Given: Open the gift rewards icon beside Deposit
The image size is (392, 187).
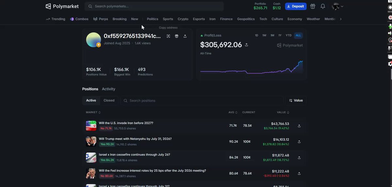Looking at the screenshot, I should point(313,6).
